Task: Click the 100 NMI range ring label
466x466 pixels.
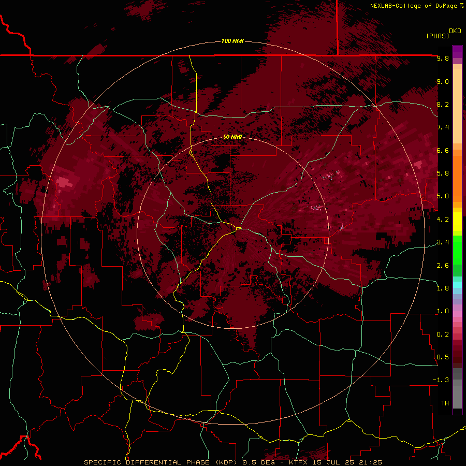Action: pos(232,41)
